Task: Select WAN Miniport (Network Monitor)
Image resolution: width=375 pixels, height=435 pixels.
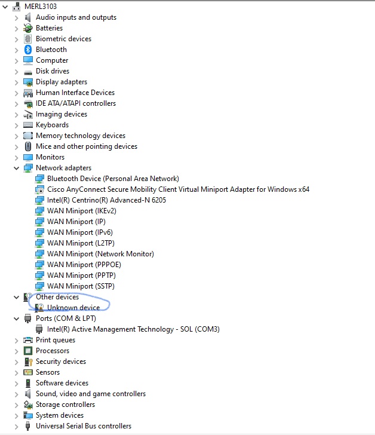Action: 100,254
